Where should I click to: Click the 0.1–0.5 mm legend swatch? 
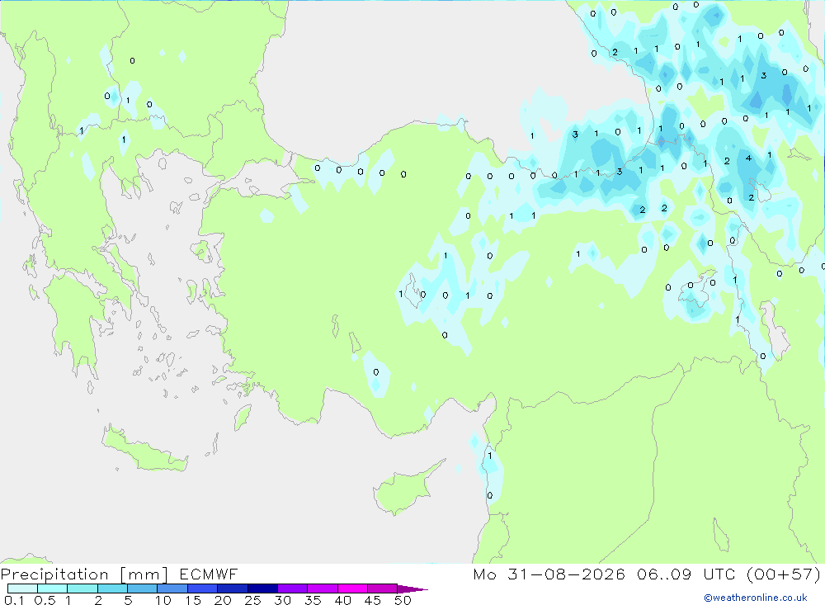tap(22, 588)
